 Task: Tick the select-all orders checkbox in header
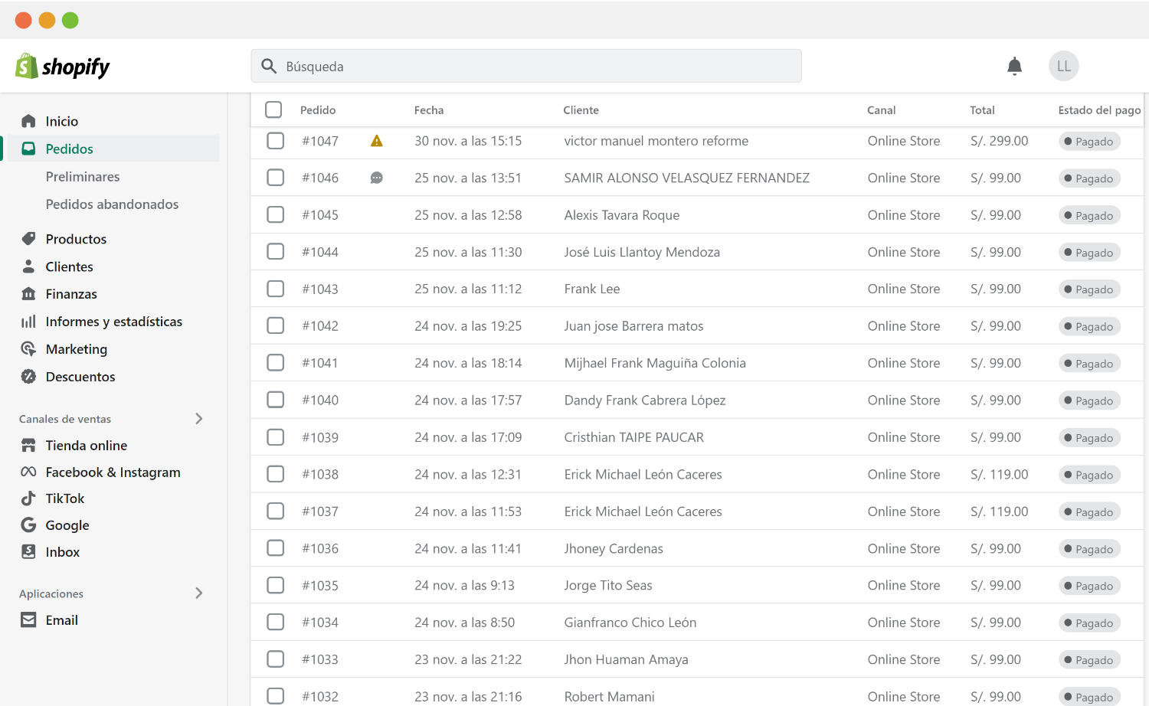click(x=273, y=109)
